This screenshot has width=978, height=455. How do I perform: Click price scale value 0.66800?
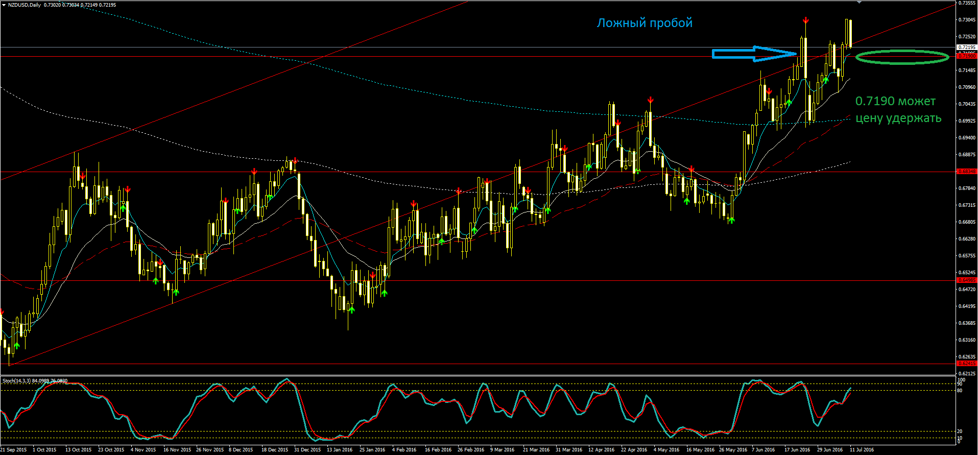click(967, 222)
